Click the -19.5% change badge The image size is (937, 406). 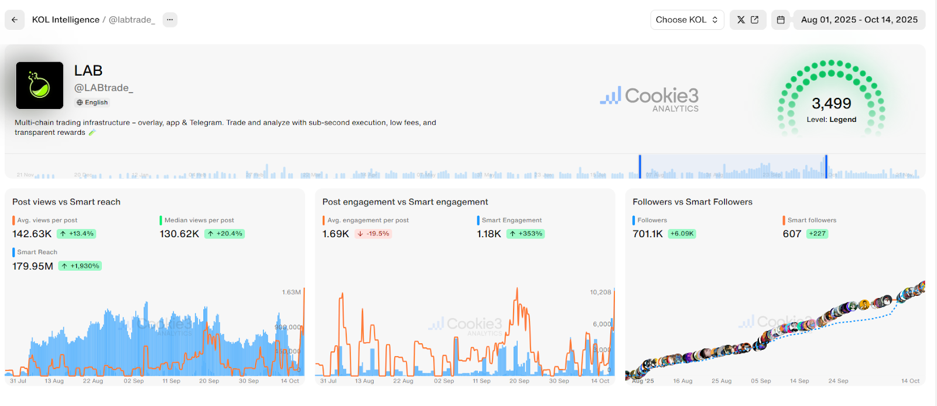click(373, 234)
